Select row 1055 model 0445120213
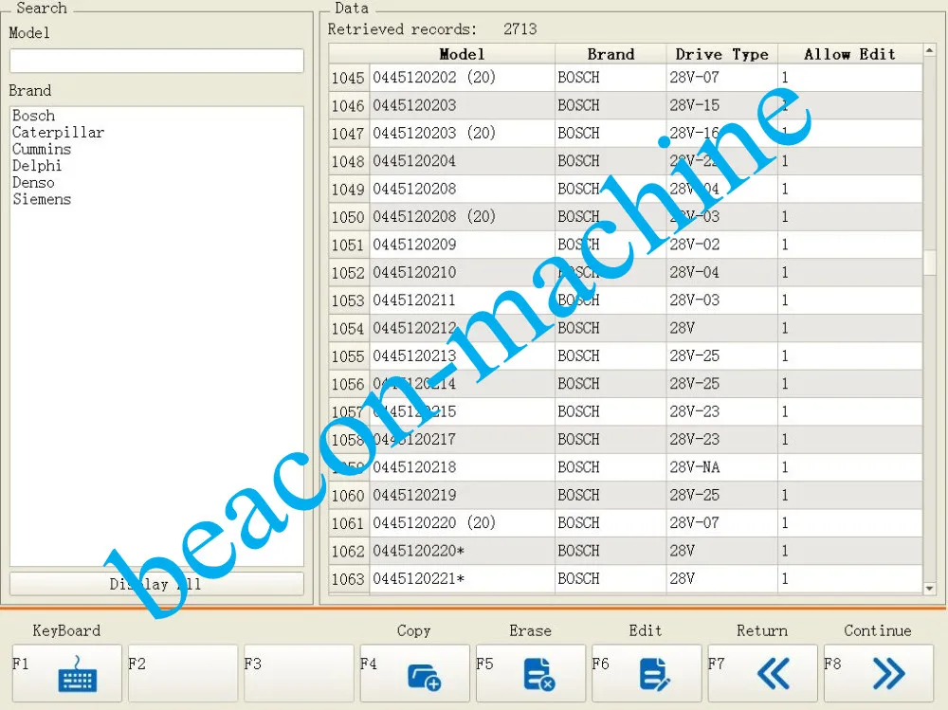The height and width of the screenshot is (710, 948). [626, 355]
